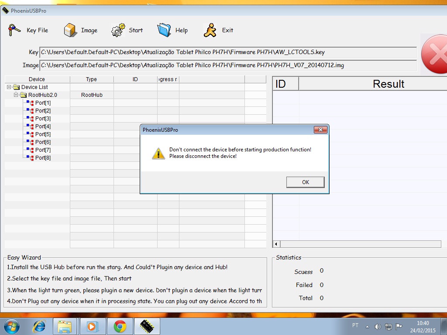Click the Port[2] device icon
This screenshot has height=335, width=447.
click(x=30, y=110)
